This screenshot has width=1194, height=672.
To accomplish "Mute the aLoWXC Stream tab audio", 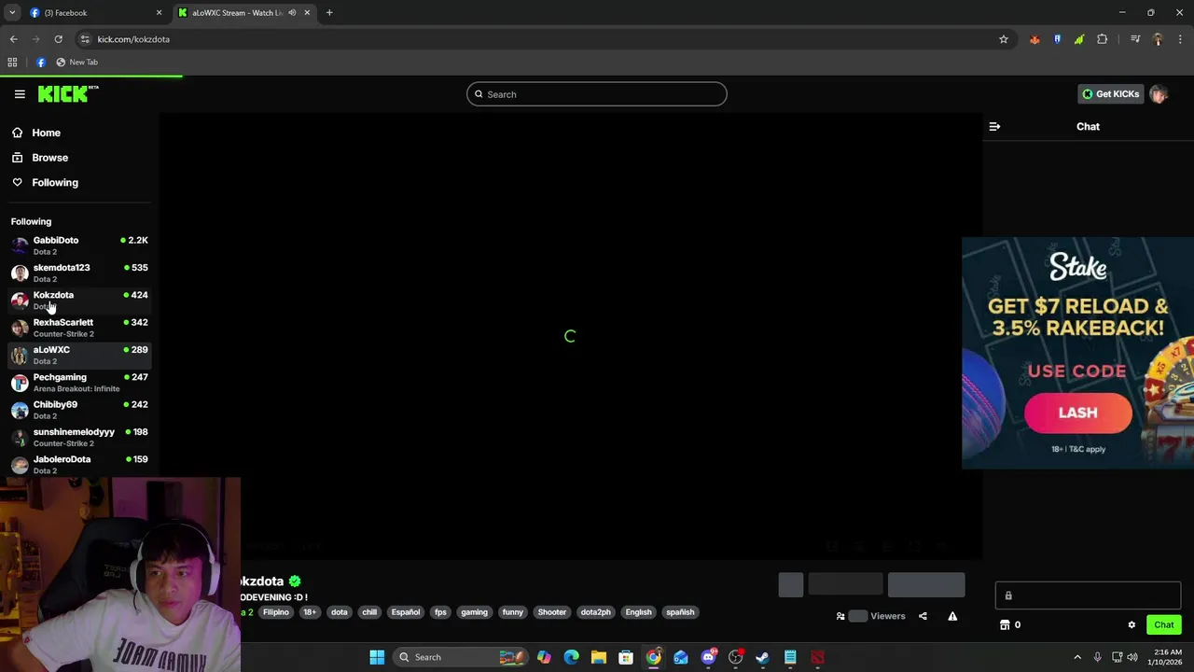I will pyautogui.click(x=292, y=13).
